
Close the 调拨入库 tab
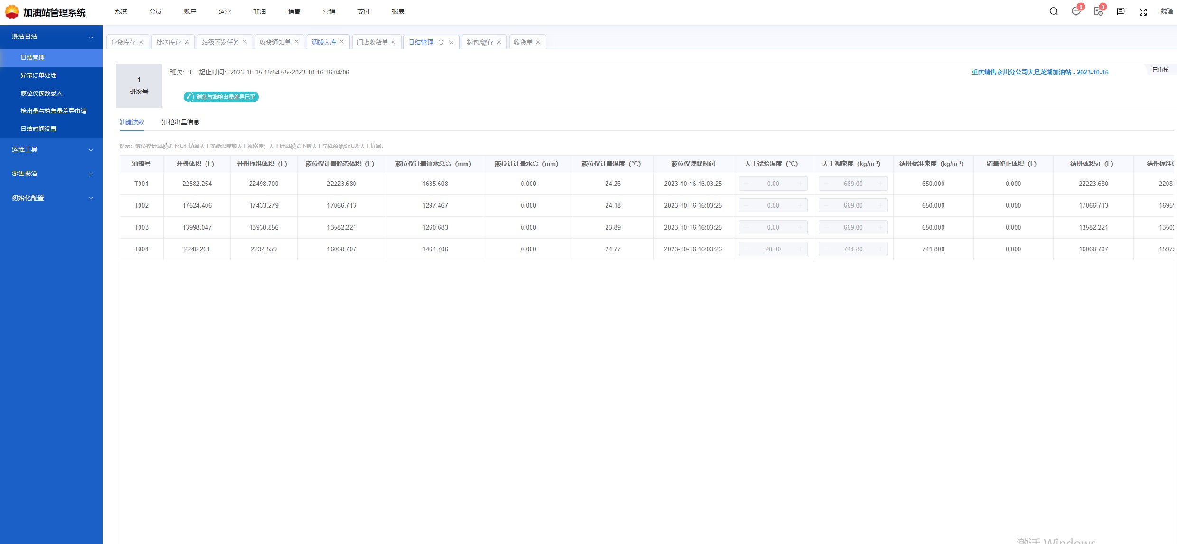click(x=342, y=42)
